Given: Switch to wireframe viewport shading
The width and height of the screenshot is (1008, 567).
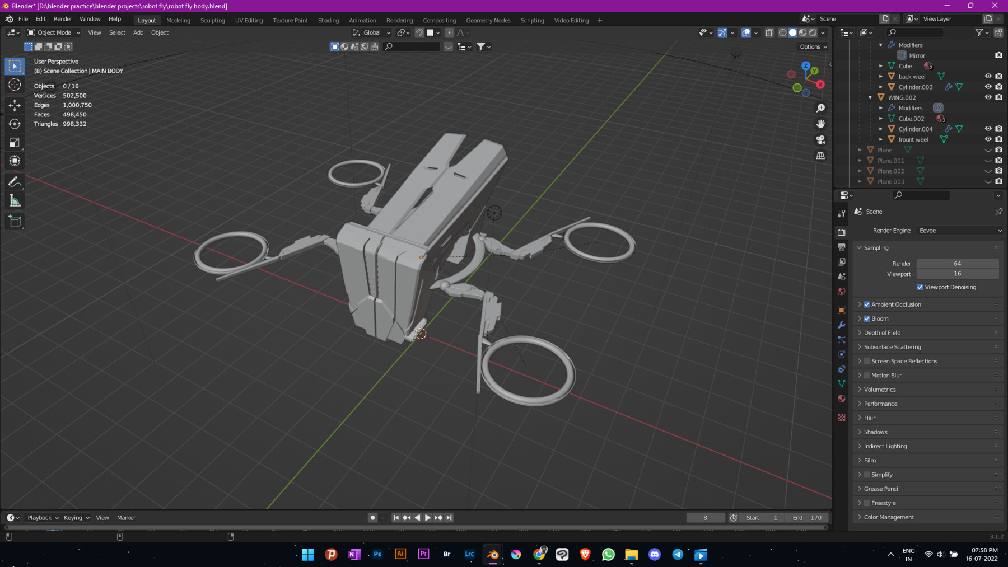Looking at the screenshot, I should click(782, 32).
